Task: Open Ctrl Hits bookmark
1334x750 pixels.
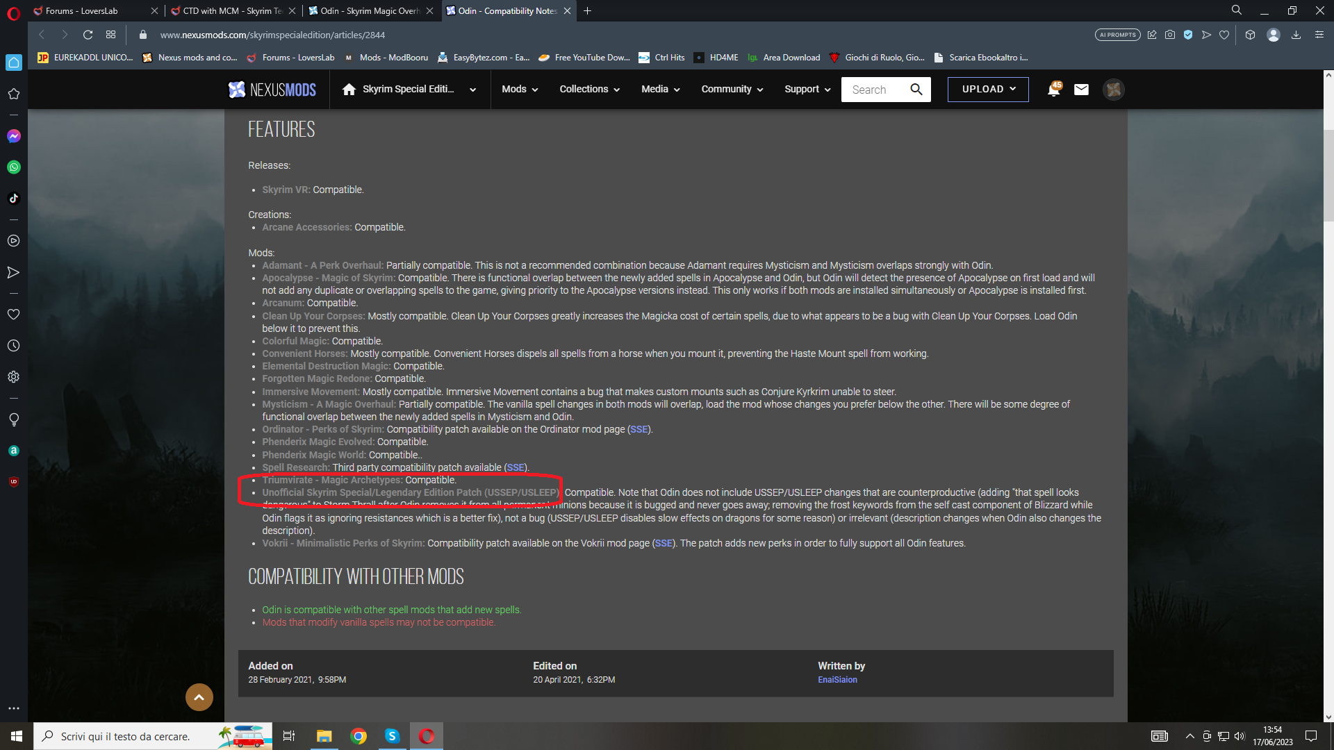Action: tap(661, 58)
